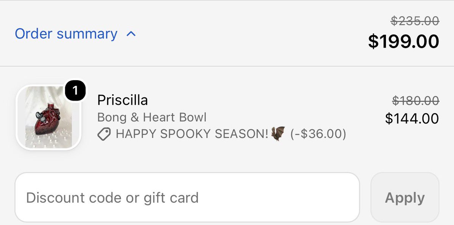Image resolution: width=454 pixels, height=225 pixels.
Task: Select the Priscilla product name
Action: point(123,100)
